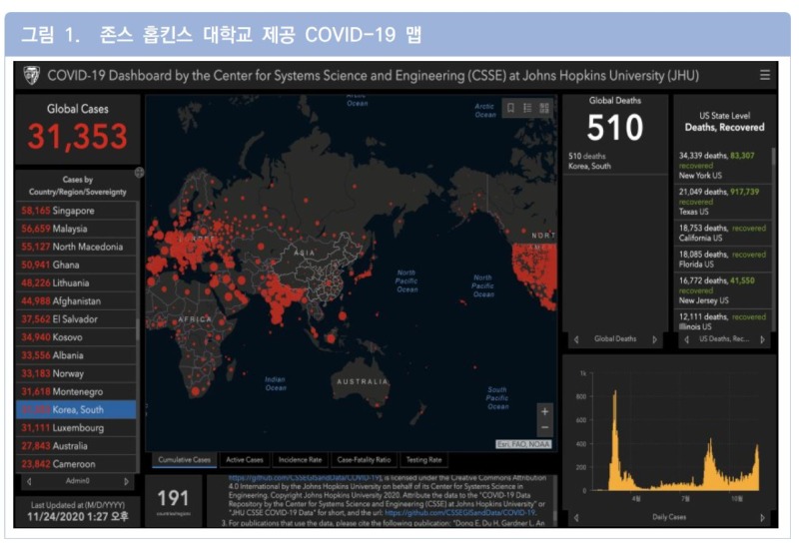799x547 pixels.
Task: Switch to the Active Cases tab
Action: [x=245, y=460]
